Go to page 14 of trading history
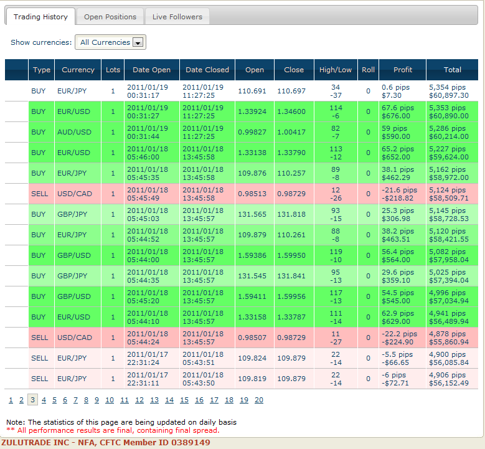The image size is (485, 449). coord(169,400)
